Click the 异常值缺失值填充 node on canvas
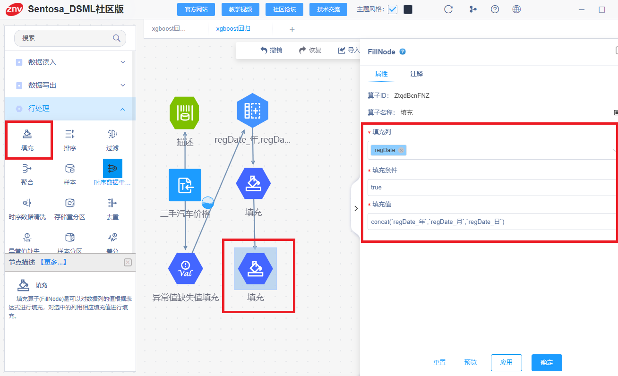 point(185,269)
